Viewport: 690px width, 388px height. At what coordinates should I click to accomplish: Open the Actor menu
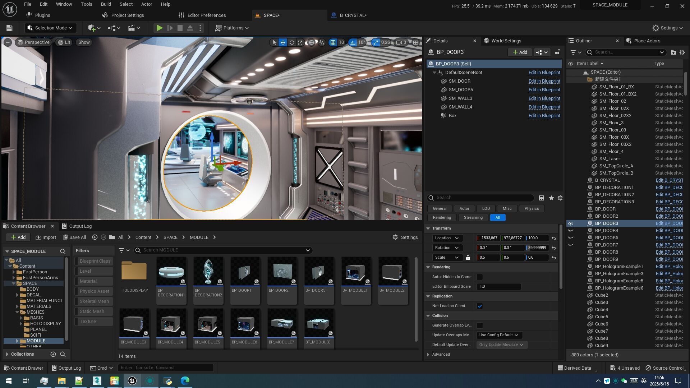pos(146,4)
